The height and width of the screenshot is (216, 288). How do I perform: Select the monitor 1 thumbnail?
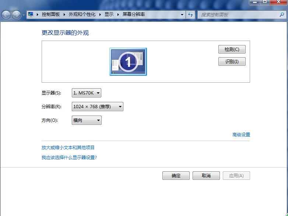[x=128, y=62]
